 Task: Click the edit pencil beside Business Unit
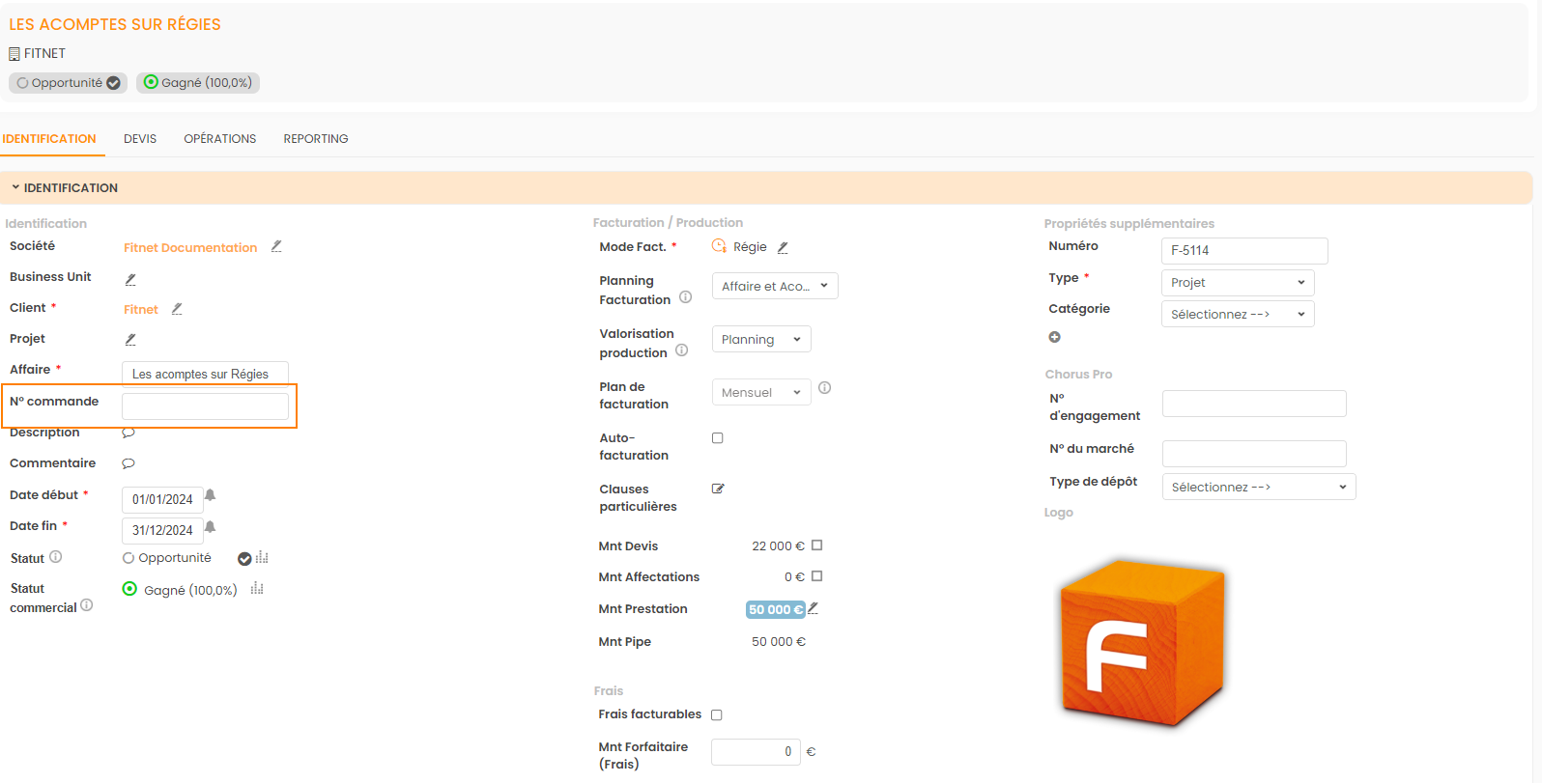pyautogui.click(x=130, y=279)
